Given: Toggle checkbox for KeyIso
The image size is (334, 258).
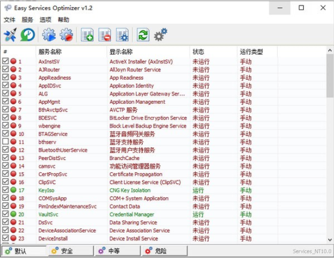Looking at the screenshot, I should tap(5, 190).
